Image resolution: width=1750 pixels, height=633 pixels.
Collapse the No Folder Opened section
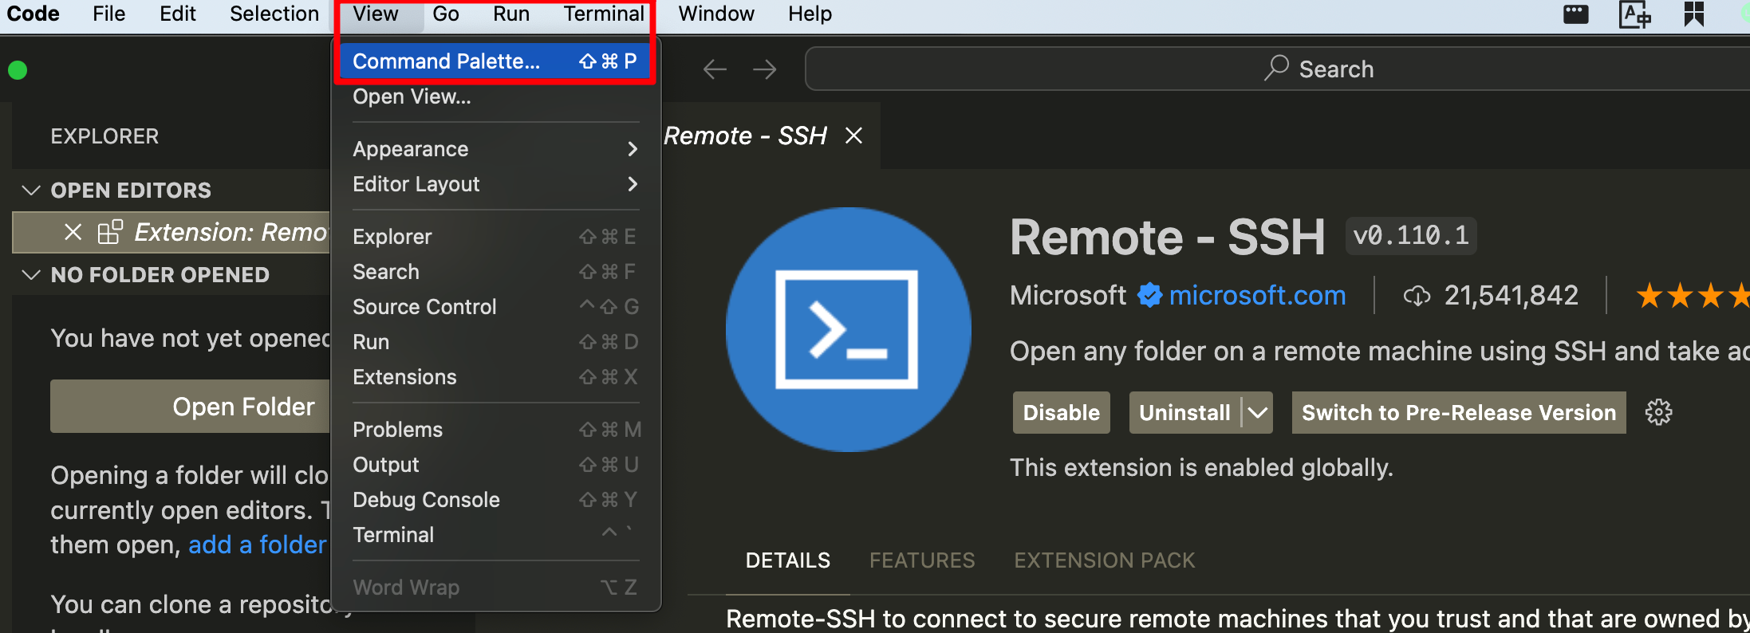tap(32, 275)
